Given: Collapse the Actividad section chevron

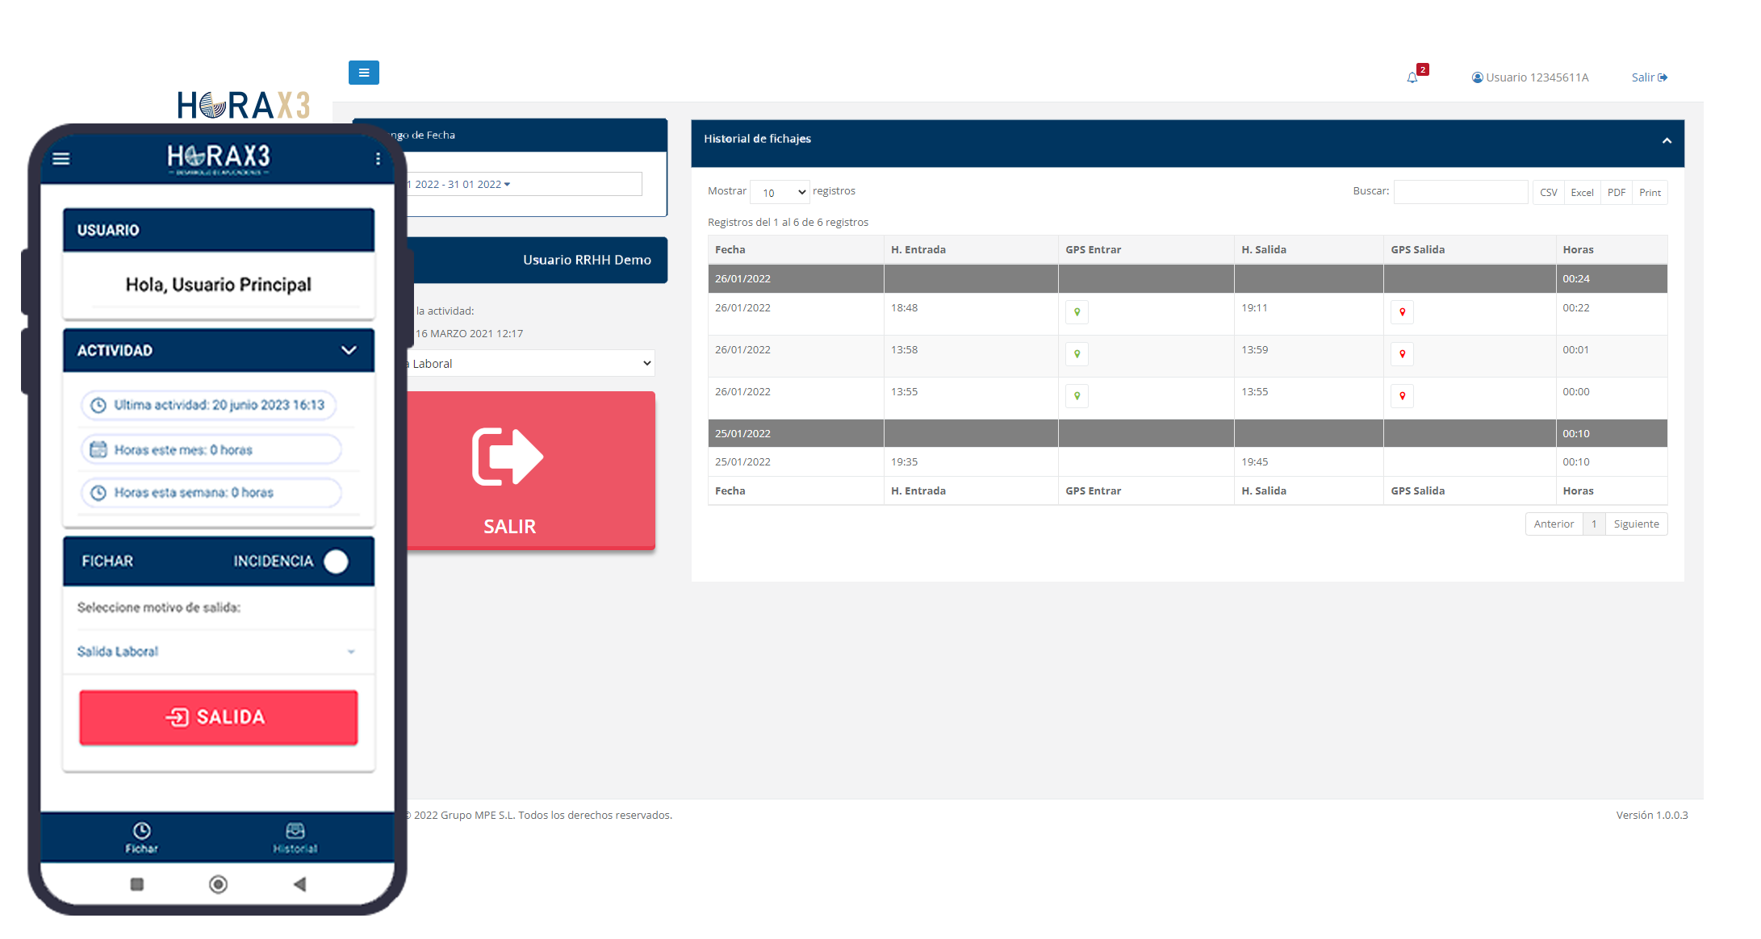Looking at the screenshot, I should coord(349,350).
